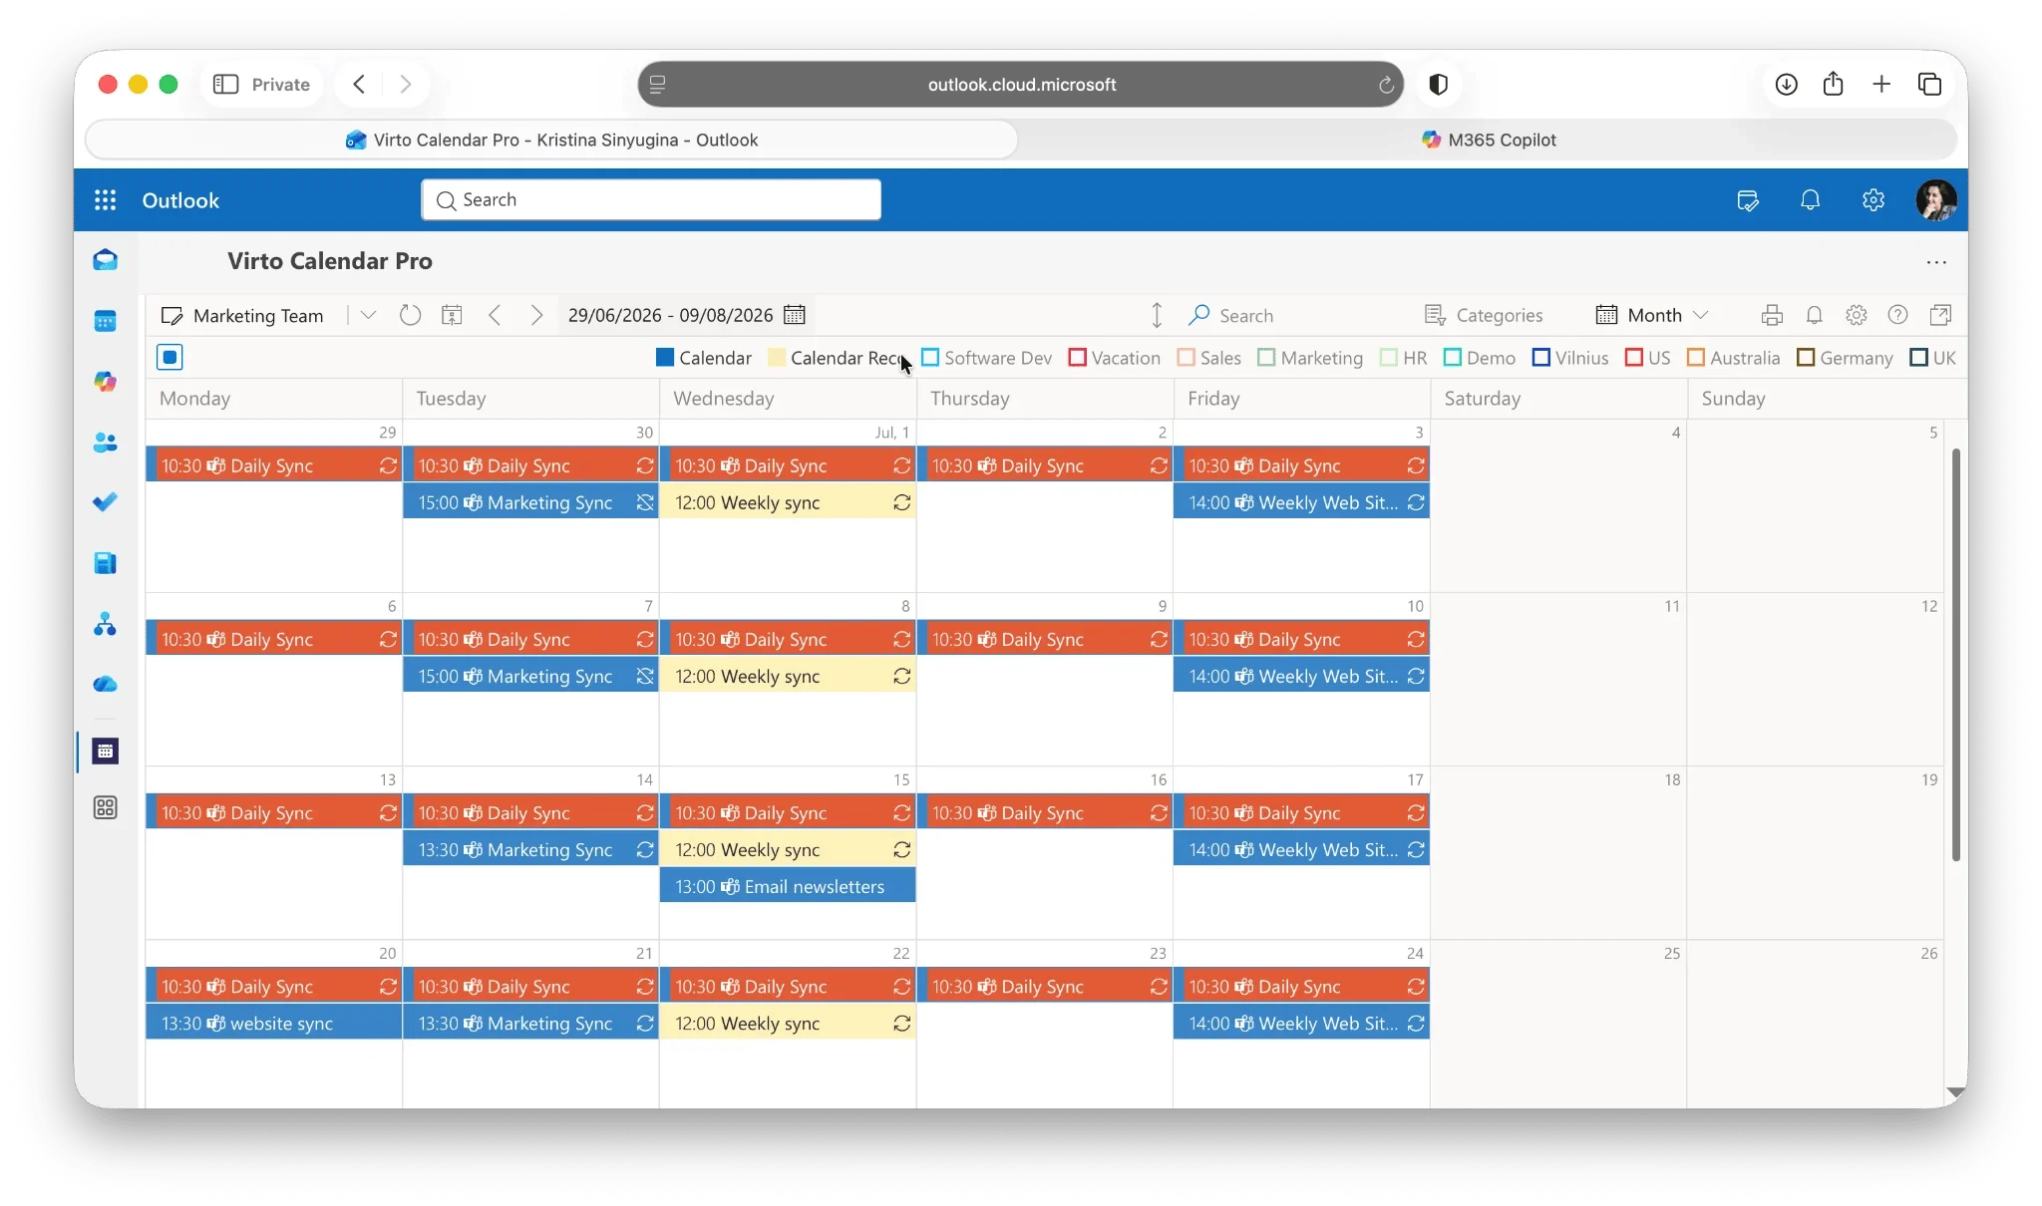The height and width of the screenshot is (1206, 2042).
Task: Open My Day panel icon
Action: (1748, 200)
